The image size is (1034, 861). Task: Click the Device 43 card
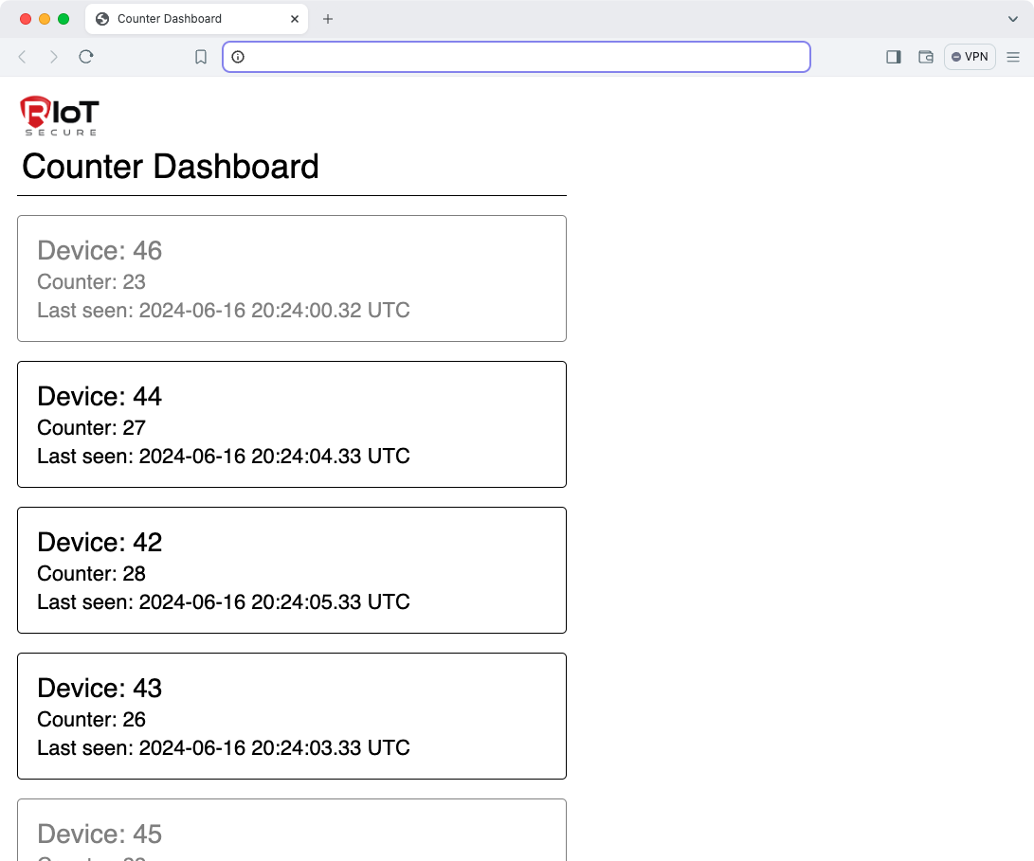coord(291,716)
